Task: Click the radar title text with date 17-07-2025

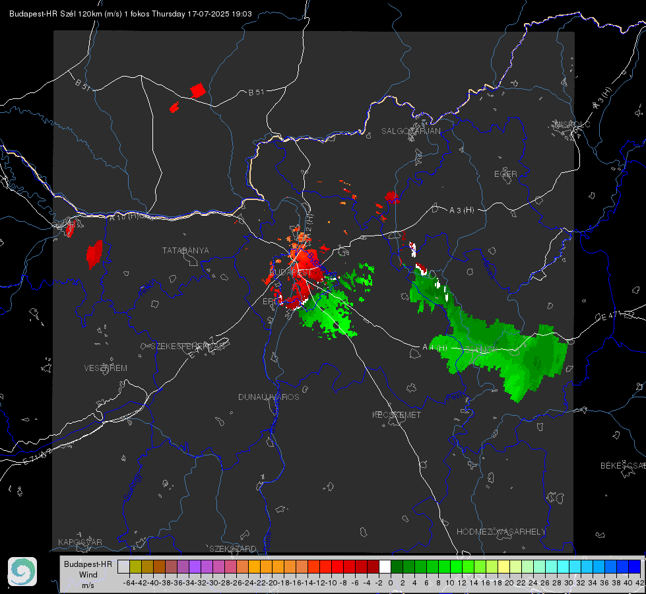Action: coord(131,14)
